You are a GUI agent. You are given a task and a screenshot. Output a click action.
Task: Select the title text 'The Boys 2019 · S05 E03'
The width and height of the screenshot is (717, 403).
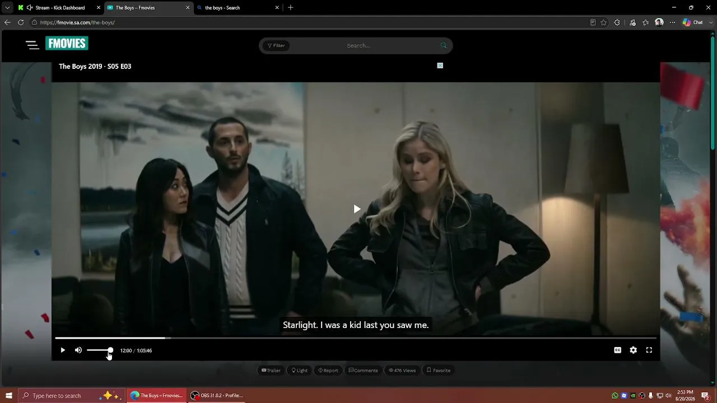click(95, 66)
